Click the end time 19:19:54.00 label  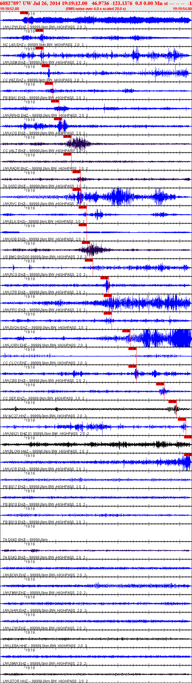pos(182,9)
